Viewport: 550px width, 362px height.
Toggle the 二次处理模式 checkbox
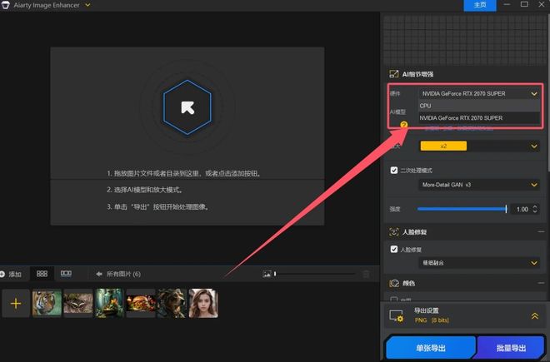click(x=394, y=171)
